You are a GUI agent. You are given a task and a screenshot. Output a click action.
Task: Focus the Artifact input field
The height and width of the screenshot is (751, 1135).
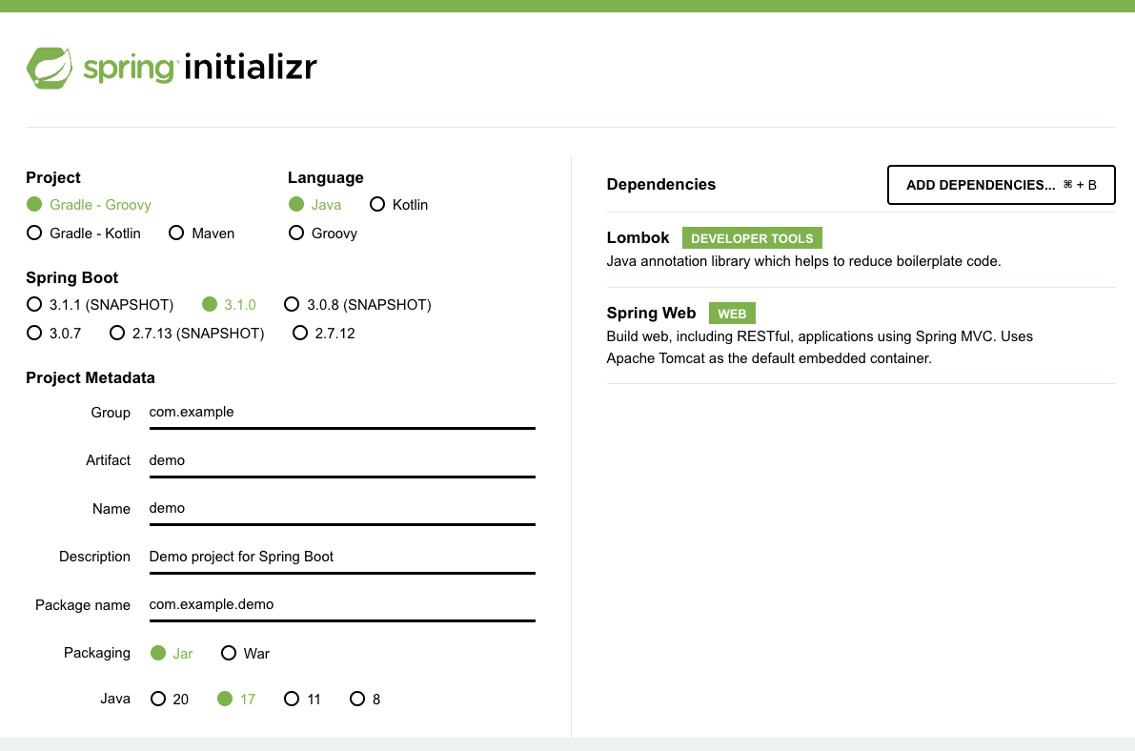tap(342, 461)
